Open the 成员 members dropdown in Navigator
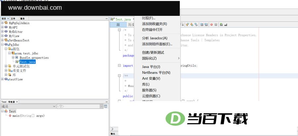The image size is (298, 136). (x=28, y=106)
